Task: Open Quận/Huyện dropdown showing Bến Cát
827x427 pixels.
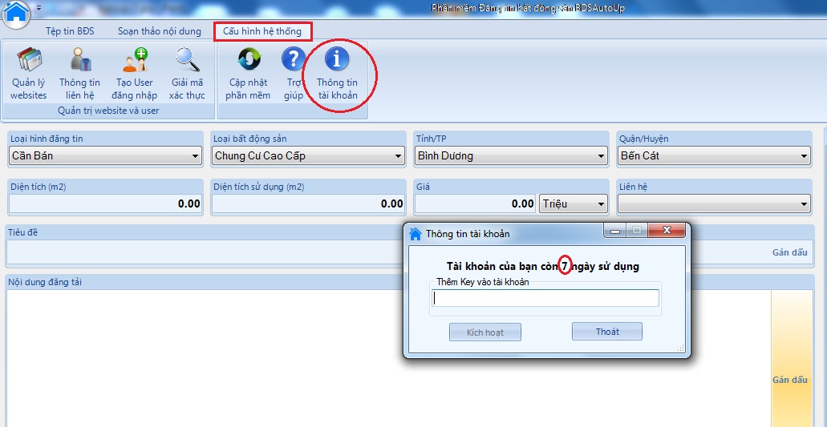Action: coord(804,156)
